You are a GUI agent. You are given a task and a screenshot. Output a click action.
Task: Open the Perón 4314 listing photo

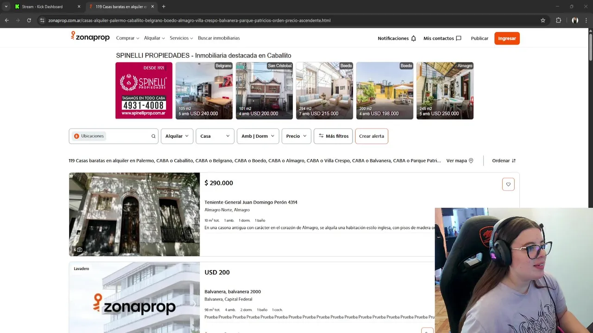(134, 215)
